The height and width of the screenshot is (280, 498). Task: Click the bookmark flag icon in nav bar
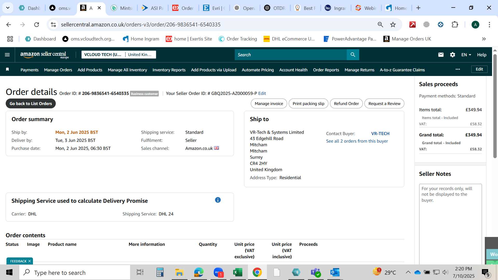(x=7, y=69)
